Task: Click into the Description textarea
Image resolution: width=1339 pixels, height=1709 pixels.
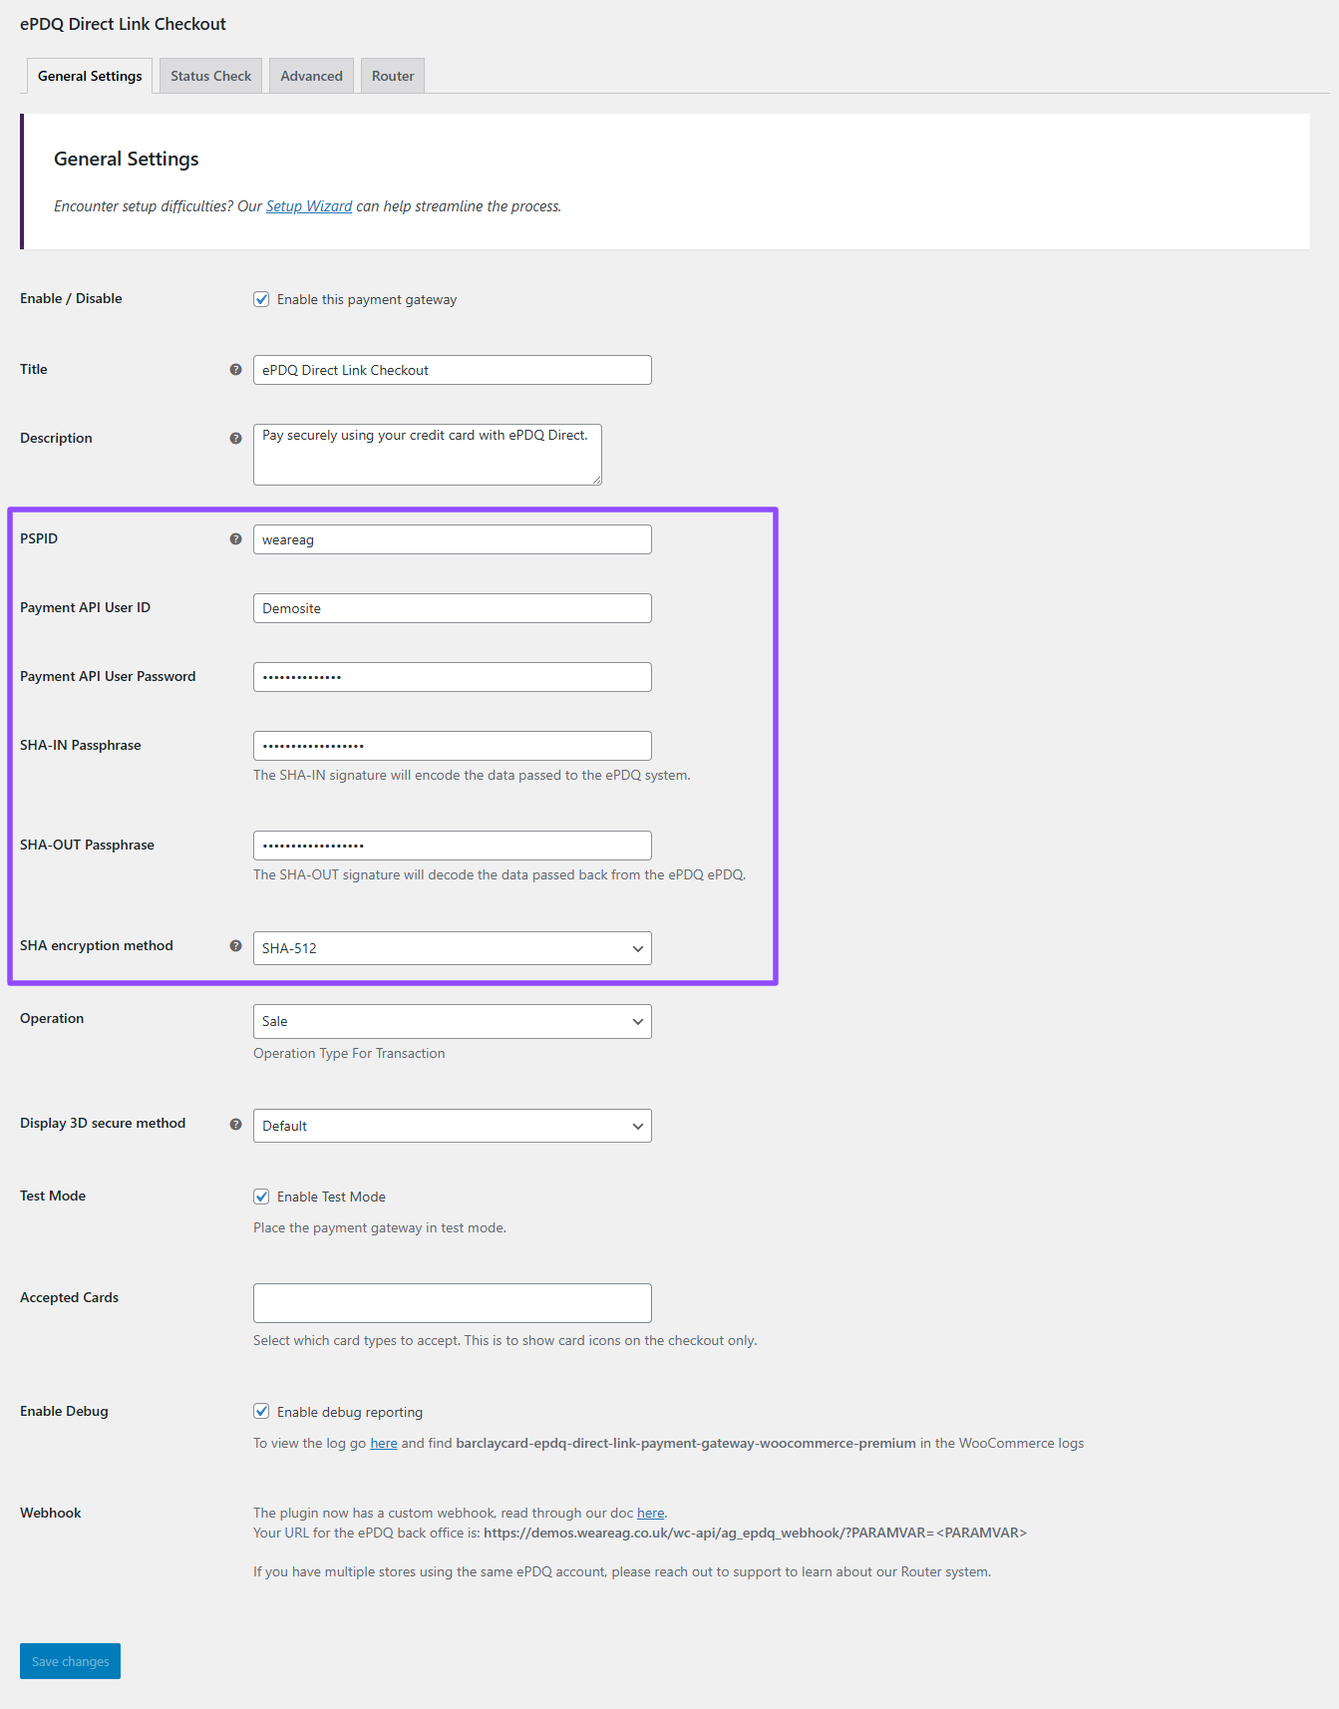Action: click(428, 455)
